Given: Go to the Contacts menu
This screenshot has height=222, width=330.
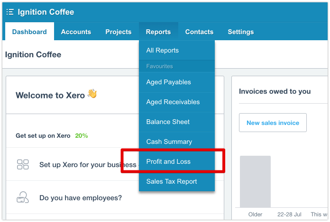Looking at the screenshot, I should point(199,32).
